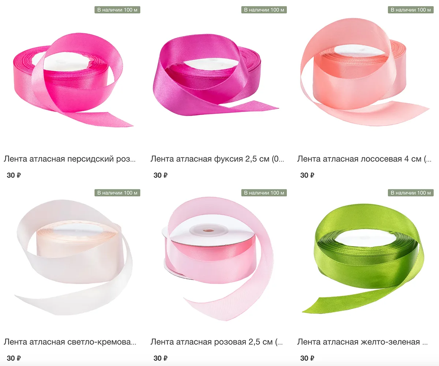This screenshot has height=366, width=439.
Task: Click stock badge above yellow-green ribbon
Action: click(410, 193)
